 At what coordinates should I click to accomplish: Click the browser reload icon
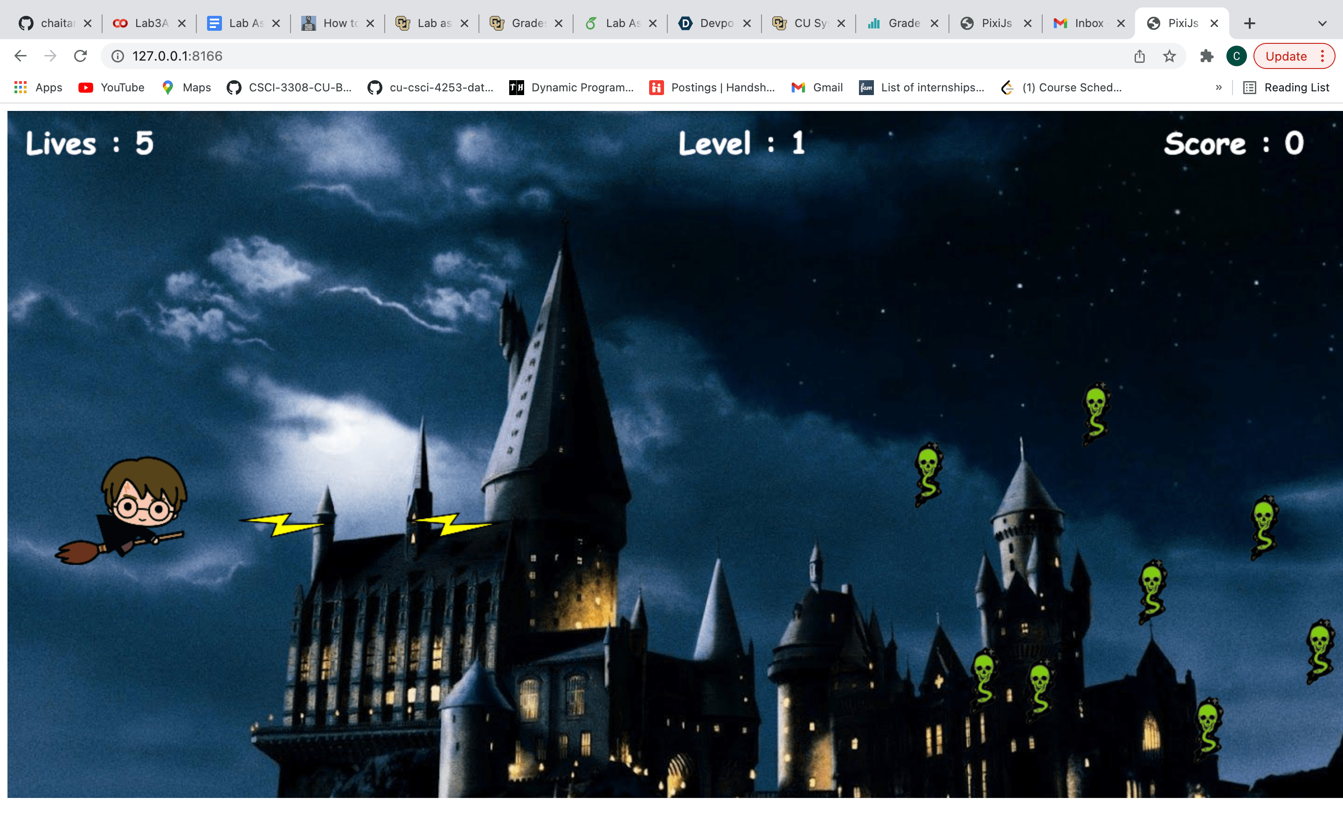(81, 56)
